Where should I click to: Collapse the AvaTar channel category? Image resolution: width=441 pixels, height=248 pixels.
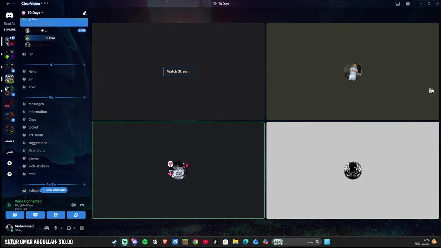click(x=51, y=184)
